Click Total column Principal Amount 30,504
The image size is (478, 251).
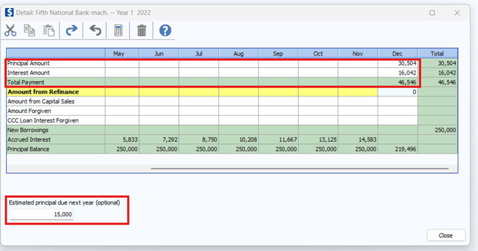coord(438,63)
